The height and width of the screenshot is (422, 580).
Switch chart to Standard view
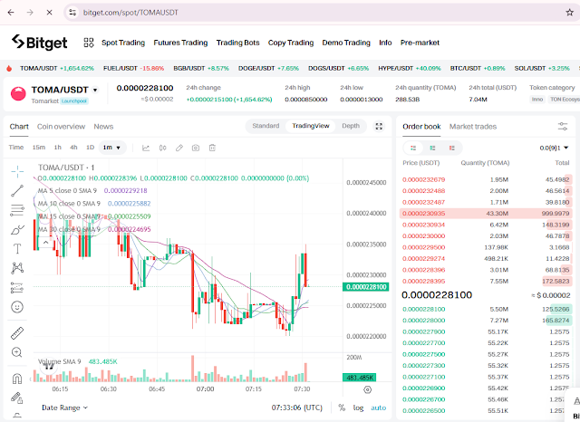pos(266,126)
